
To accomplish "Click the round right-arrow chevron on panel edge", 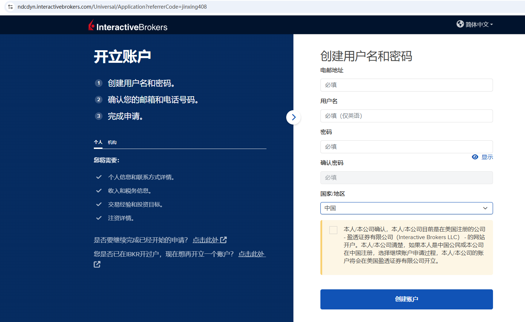I will 293,117.
